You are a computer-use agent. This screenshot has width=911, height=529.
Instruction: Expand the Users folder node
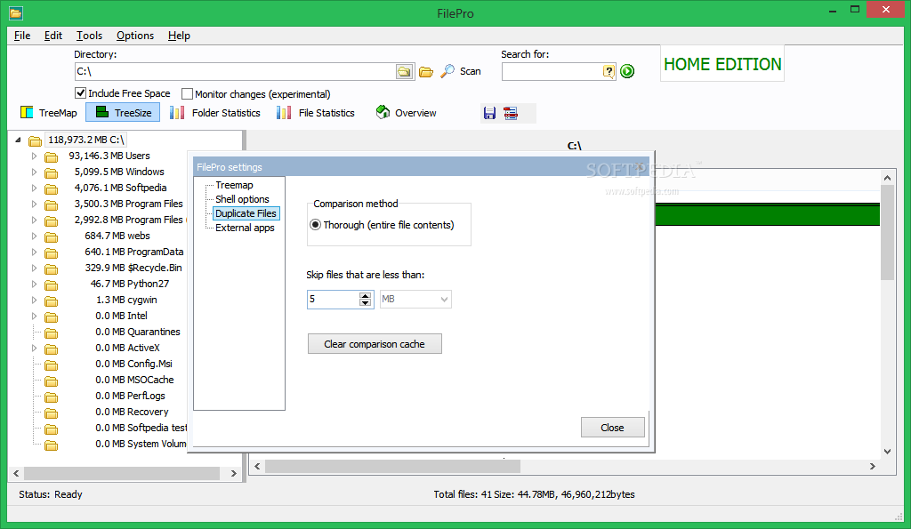point(34,156)
